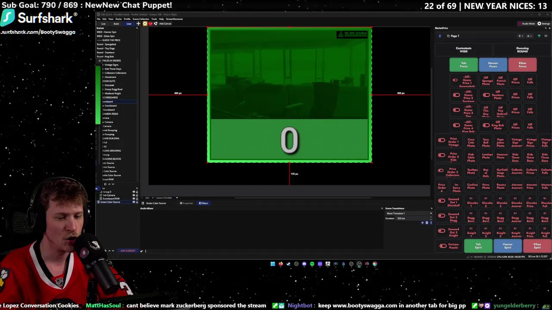Click the blue logo icon left of Page 1
The image size is (552, 310).
[x=440, y=36]
